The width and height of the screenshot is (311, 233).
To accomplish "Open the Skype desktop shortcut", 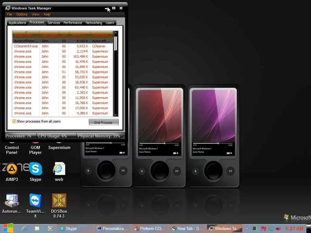I will pyautogui.click(x=35, y=172).
